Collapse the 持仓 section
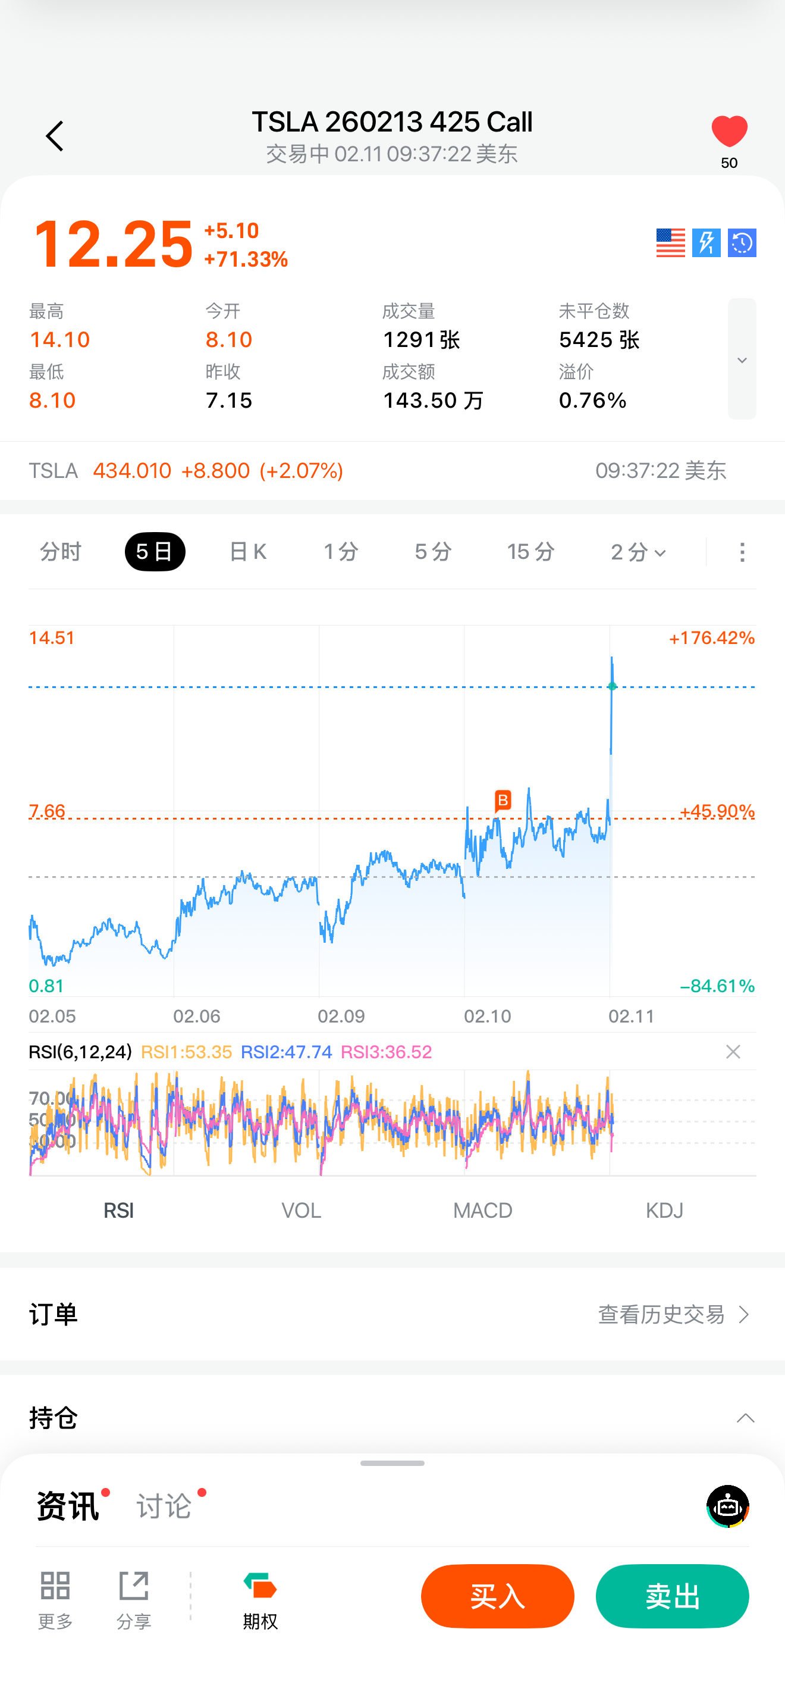Screen dimensions: 785x1707 pyautogui.click(x=745, y=1418)
